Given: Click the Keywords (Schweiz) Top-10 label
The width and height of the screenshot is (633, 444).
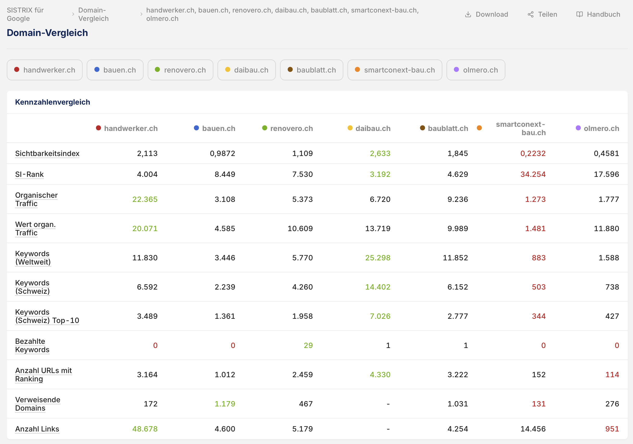Looking at the screenshot, I should 47,316.
